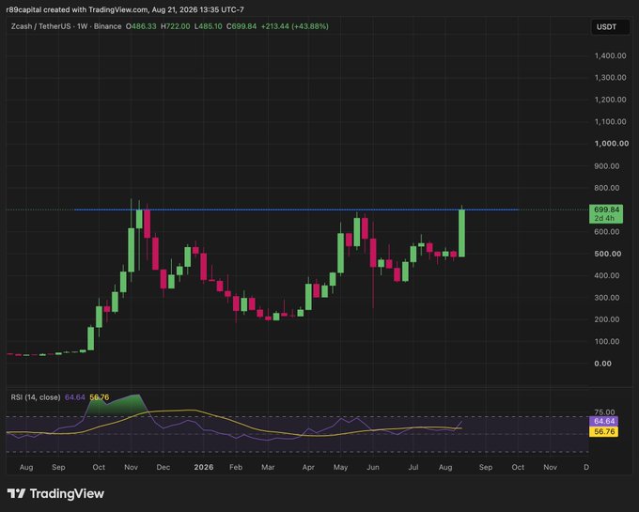Click the Jun label on time axis

pyautogui.click(x=373, y=467)
